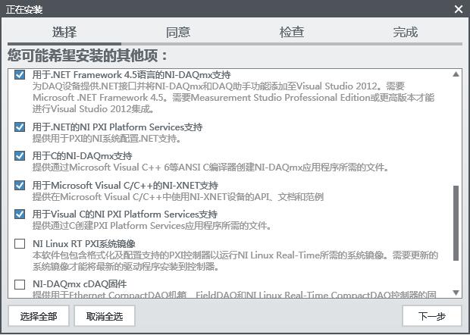Viewport: 470px width, 335px height.
Task: Select the 选择 step tab
Action: tap(64, 32)
